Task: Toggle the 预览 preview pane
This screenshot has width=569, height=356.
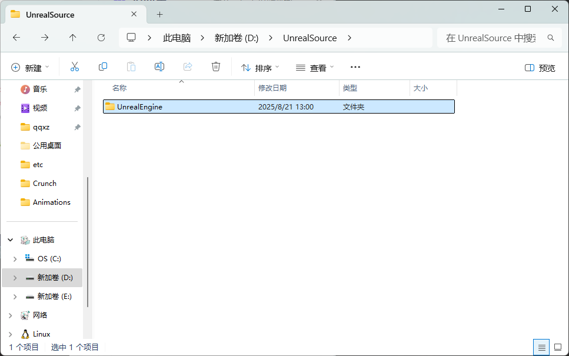Action: coord(540,68)
